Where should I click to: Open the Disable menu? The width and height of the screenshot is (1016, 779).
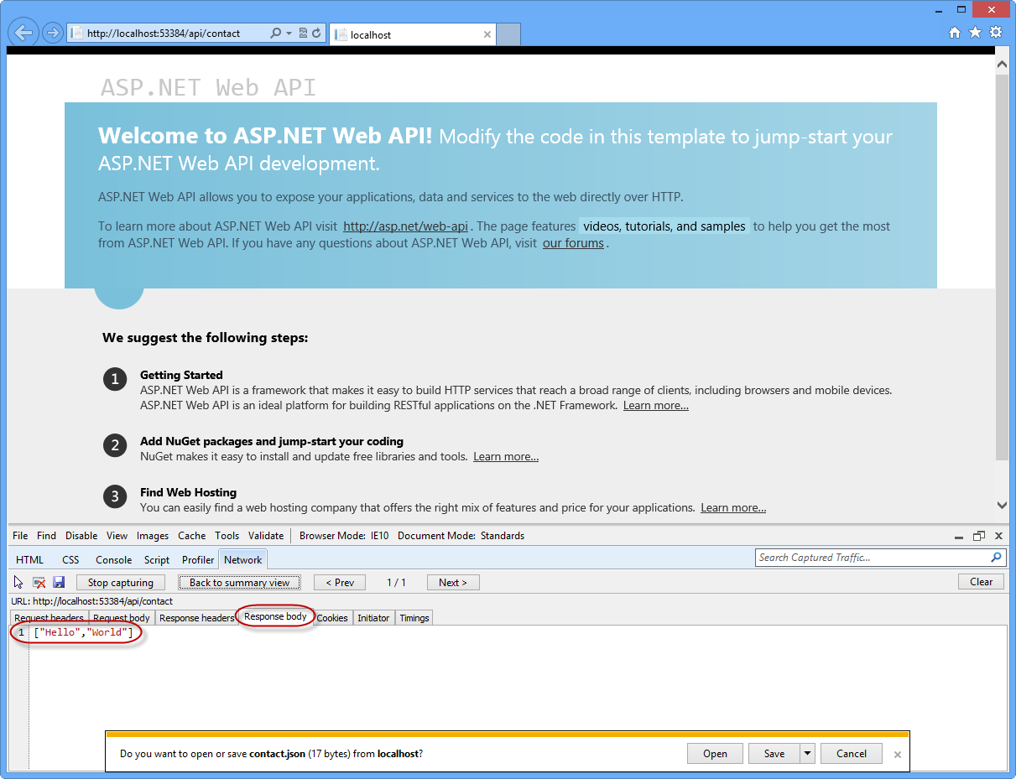click(x=81, y=536)
